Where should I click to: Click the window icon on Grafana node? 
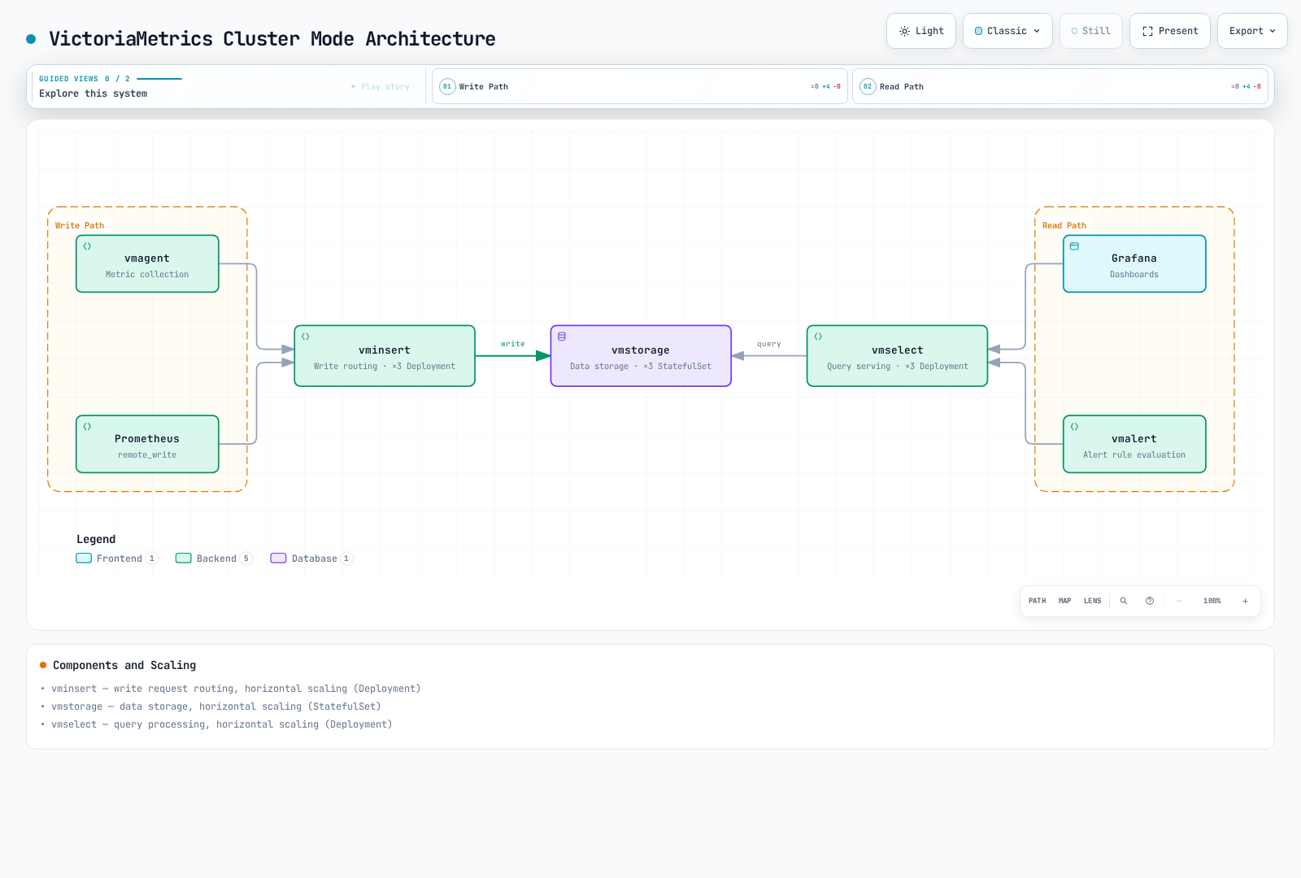[1074, 246]
